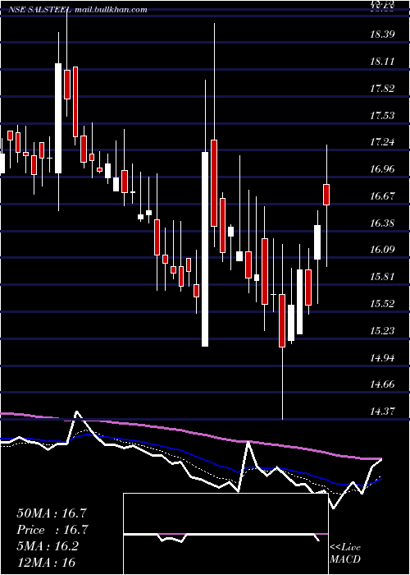Click the NSE SALSTEEL chart title

tap(40, 10)
